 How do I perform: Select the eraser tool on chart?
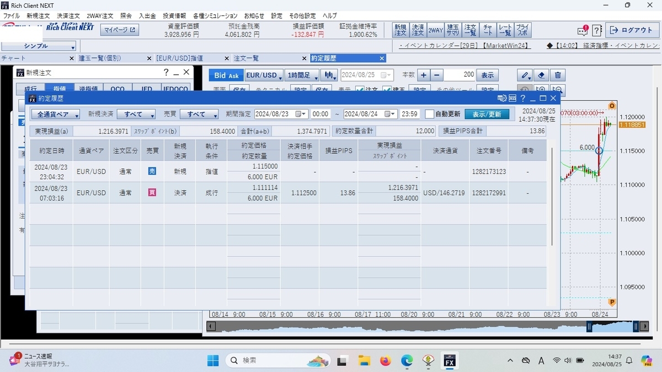(542, 75)
